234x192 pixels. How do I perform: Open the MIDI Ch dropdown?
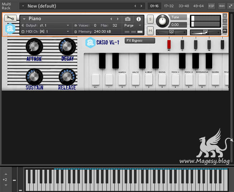[68, 32]
